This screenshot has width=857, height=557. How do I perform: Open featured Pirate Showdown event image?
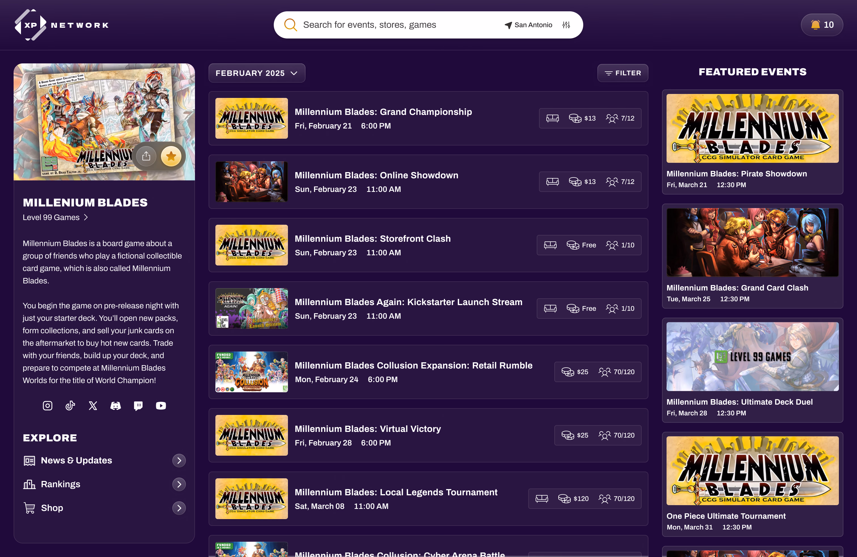pos(752,128)
